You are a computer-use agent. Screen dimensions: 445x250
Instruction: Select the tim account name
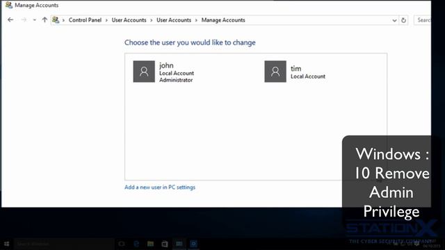pyautogui.click(x=296, y=69)
